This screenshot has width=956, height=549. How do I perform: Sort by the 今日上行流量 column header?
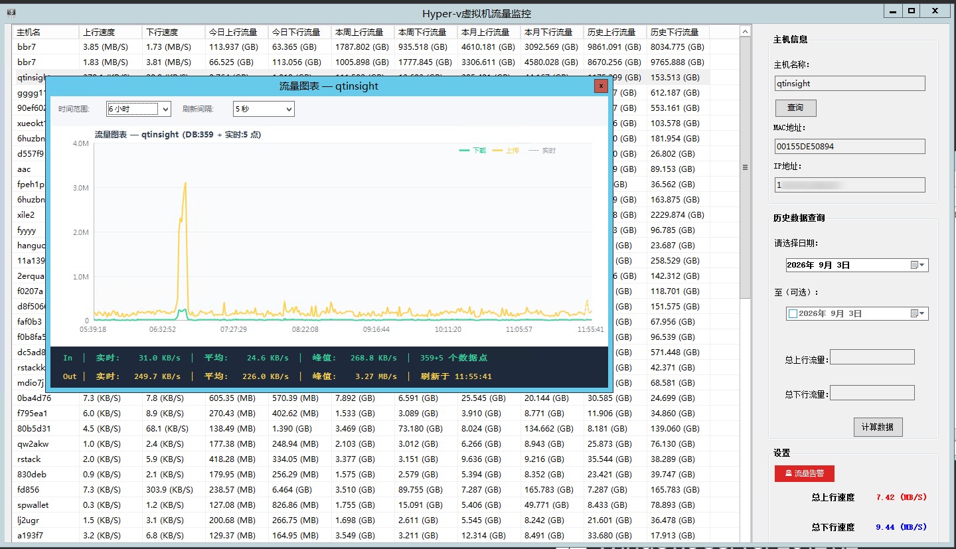tap(236, 32)
